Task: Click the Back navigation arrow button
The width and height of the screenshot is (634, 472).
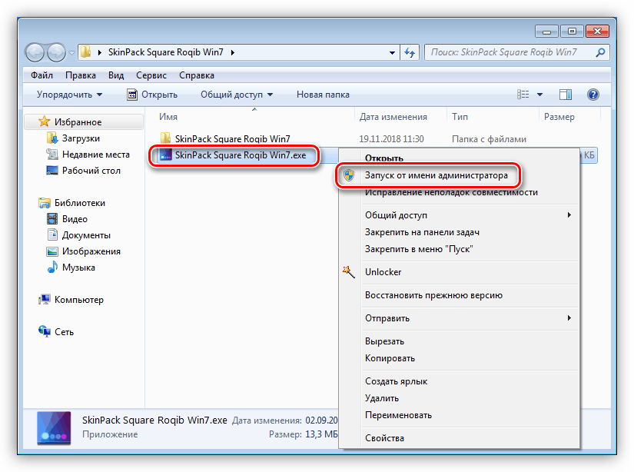Action: pos(35,52)
